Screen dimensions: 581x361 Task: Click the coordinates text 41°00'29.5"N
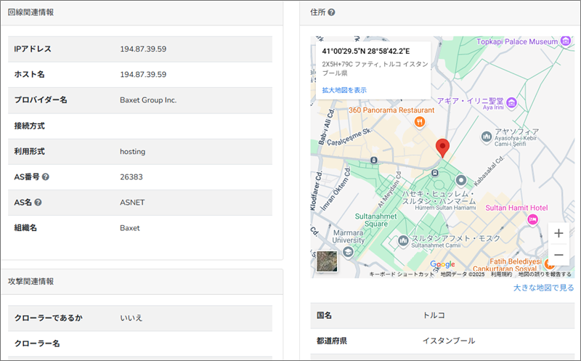344,51
